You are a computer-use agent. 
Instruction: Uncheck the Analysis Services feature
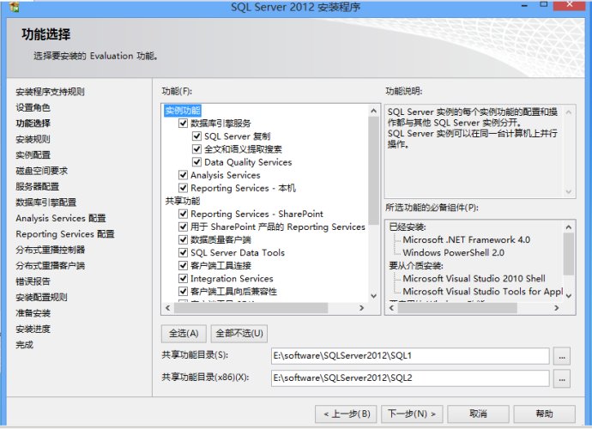tap(183, 175)
